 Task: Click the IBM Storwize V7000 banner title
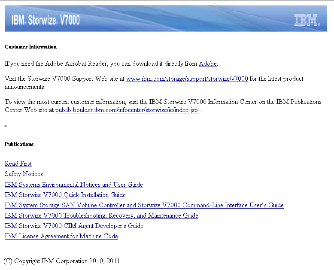[x=46, y=20]
